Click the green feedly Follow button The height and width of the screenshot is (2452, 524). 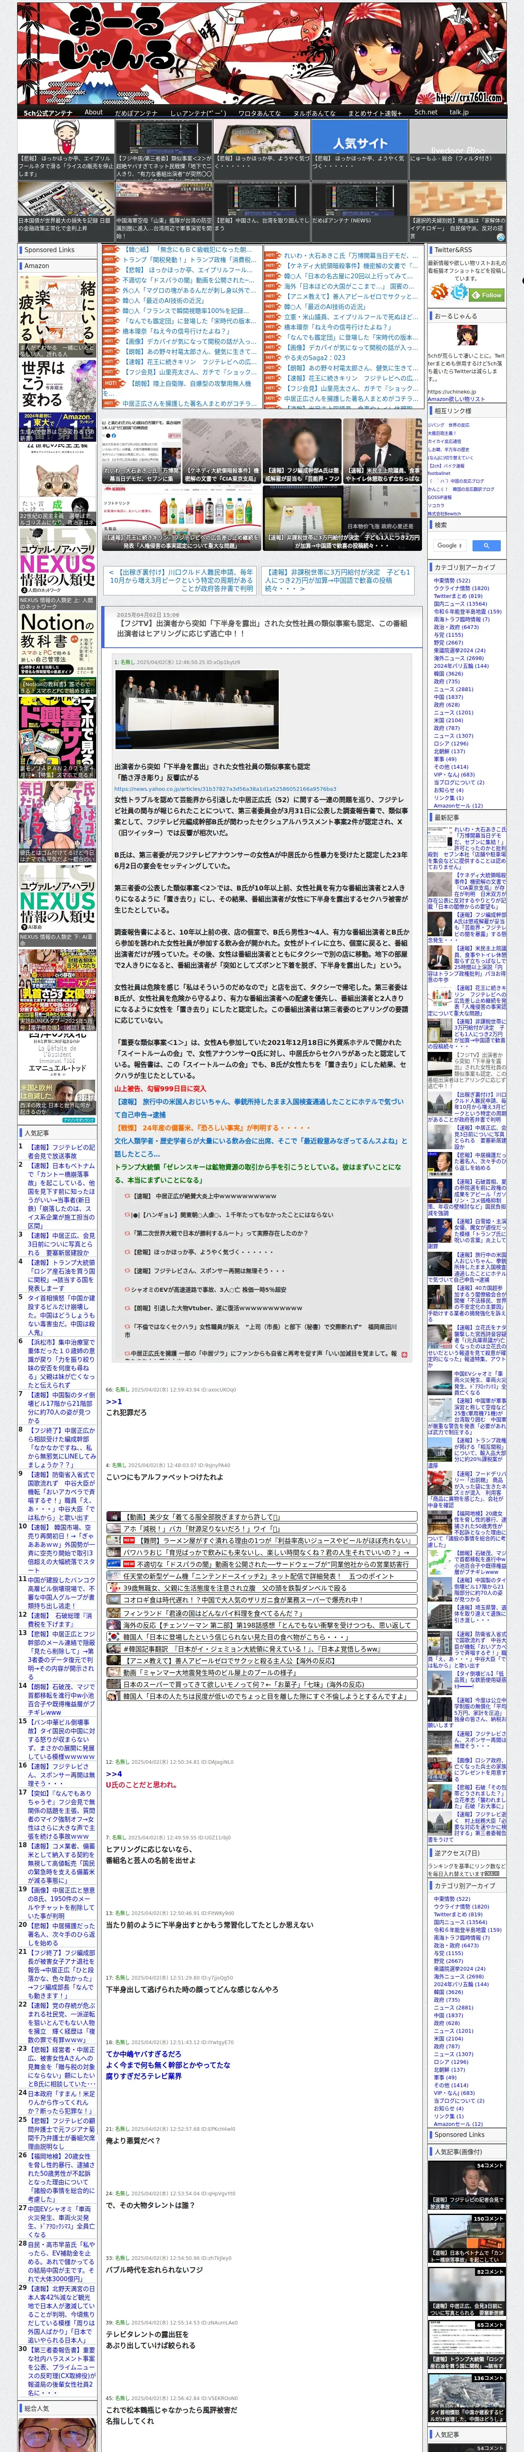click(487, 294)
